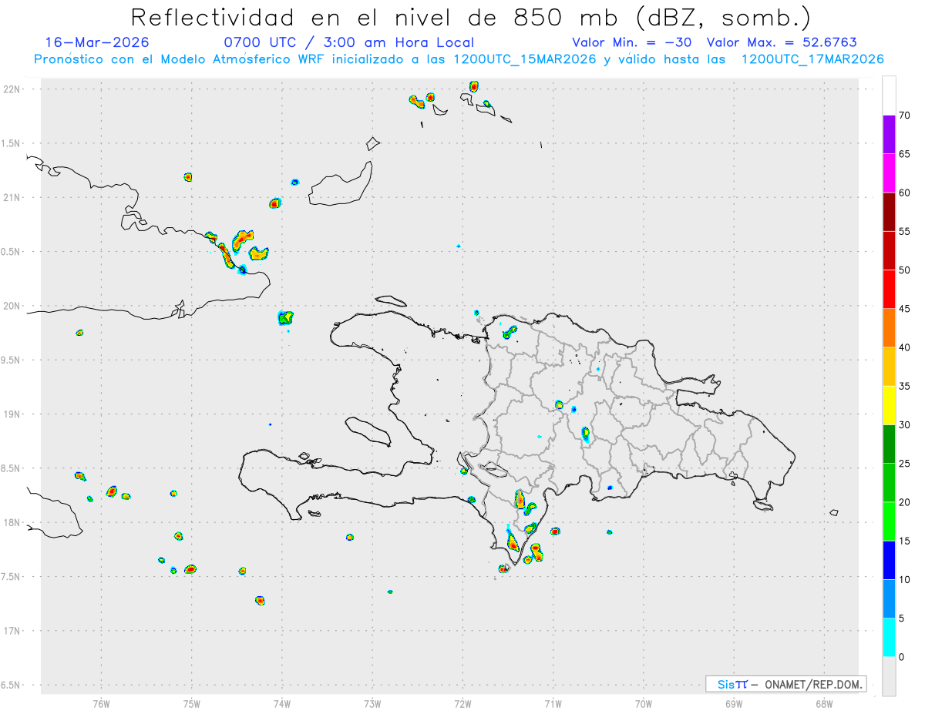Select the medium green 20–25 dBZ color segment
Screen dimensions: 925x714
tap(889, 483)
